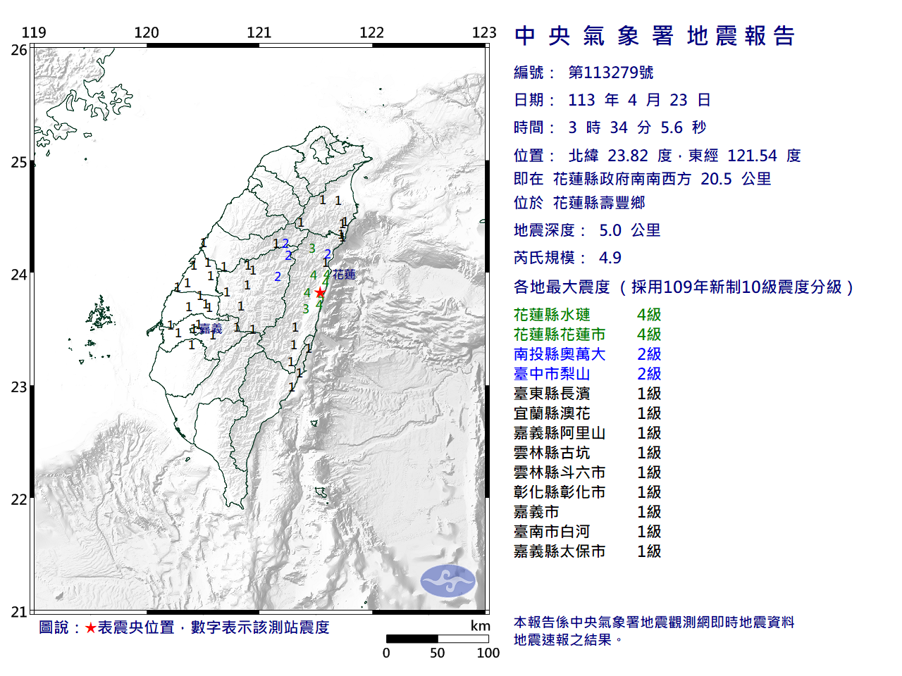Select the depth value 5.0 公里
Image resolution: width=902 pixels, height=676 pixels.
pos(629,230)
